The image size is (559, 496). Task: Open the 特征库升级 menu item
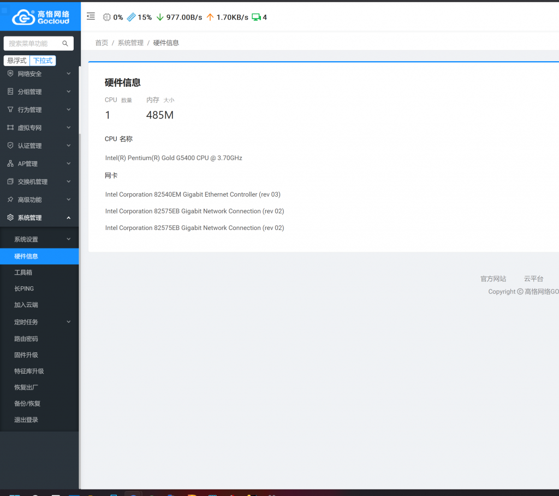pos(39,371)
